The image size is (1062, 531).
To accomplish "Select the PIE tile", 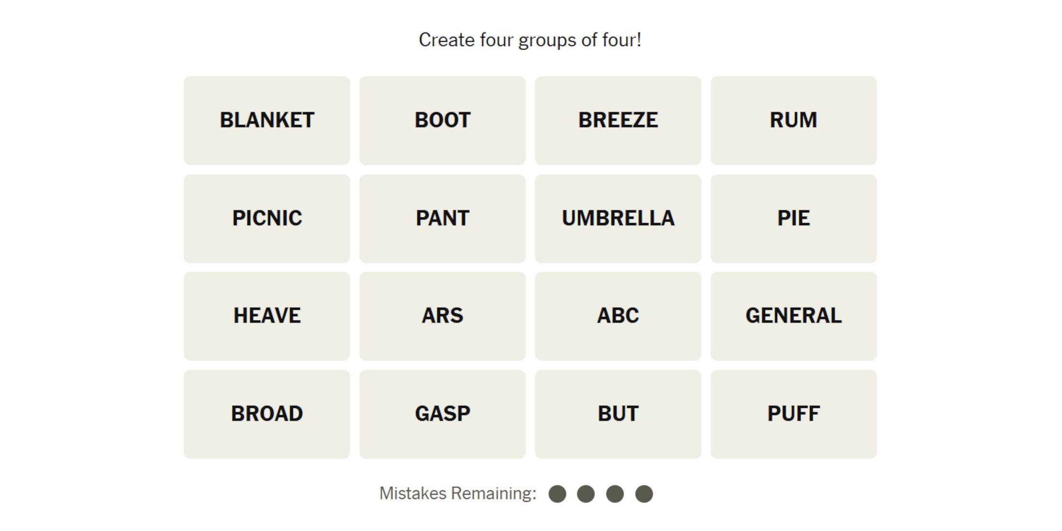I will coord(793,218).
